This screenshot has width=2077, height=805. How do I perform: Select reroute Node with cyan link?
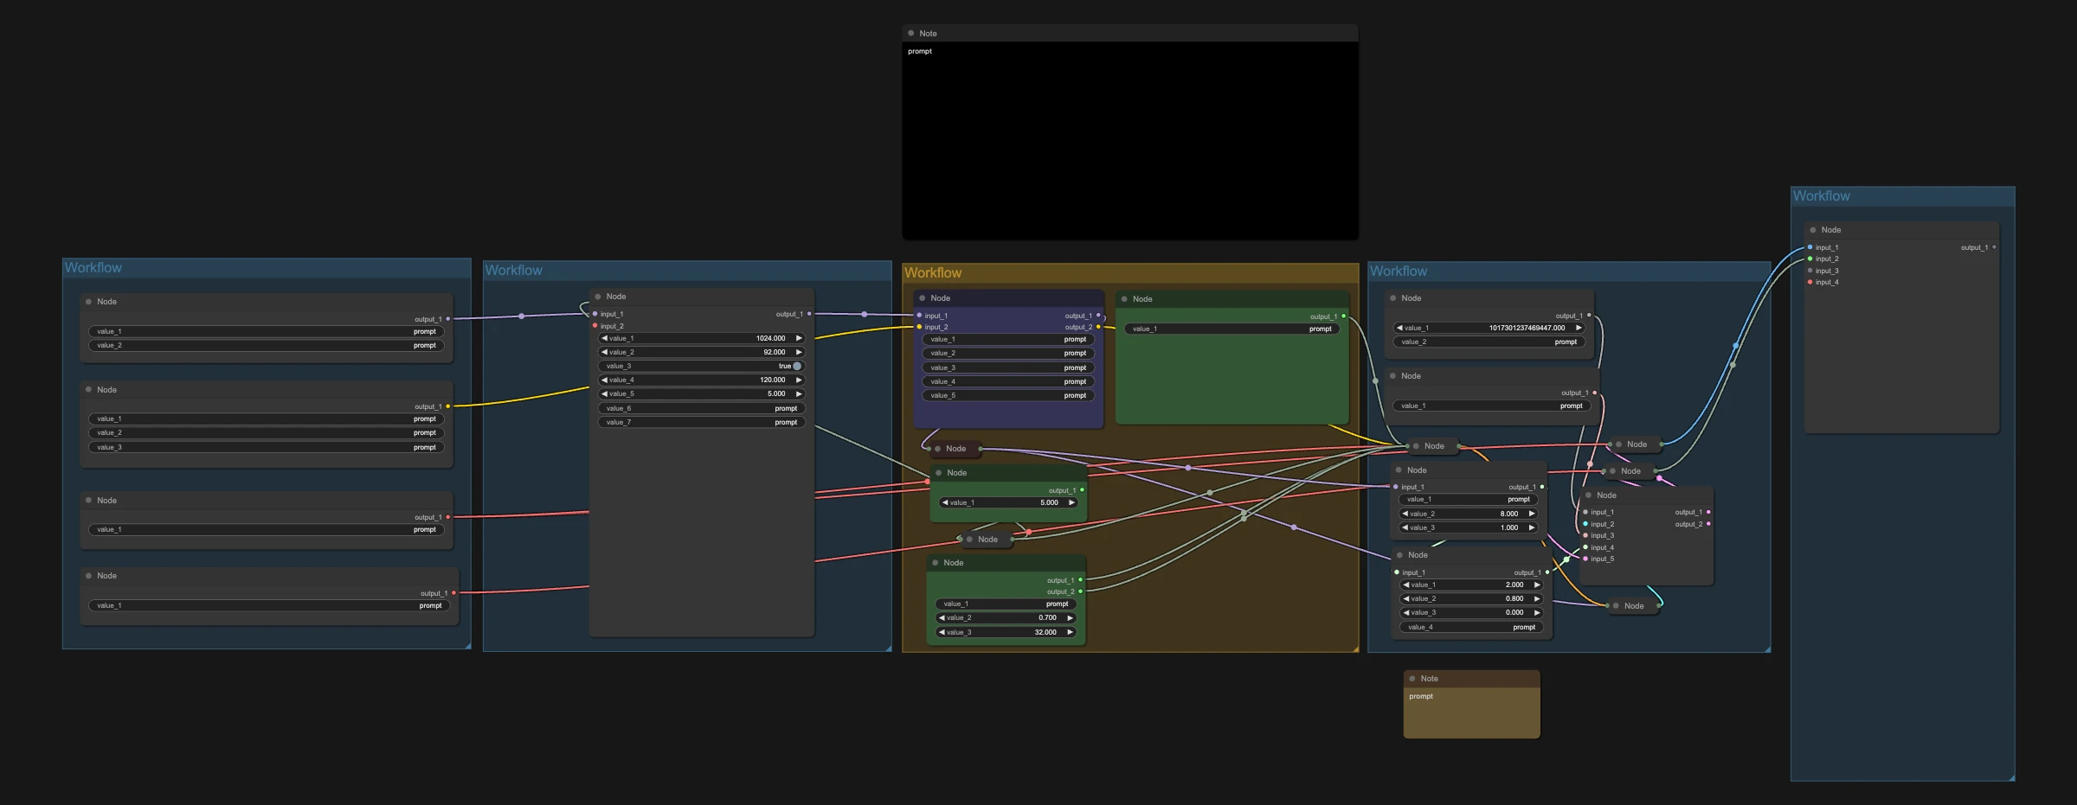pos(1634,606)
